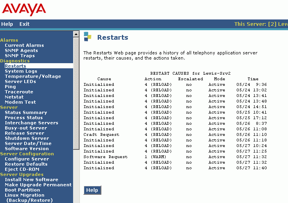Screen dimensions: 288x203
Task: Open Modem Test page
Action: click(x=20, y=102)
